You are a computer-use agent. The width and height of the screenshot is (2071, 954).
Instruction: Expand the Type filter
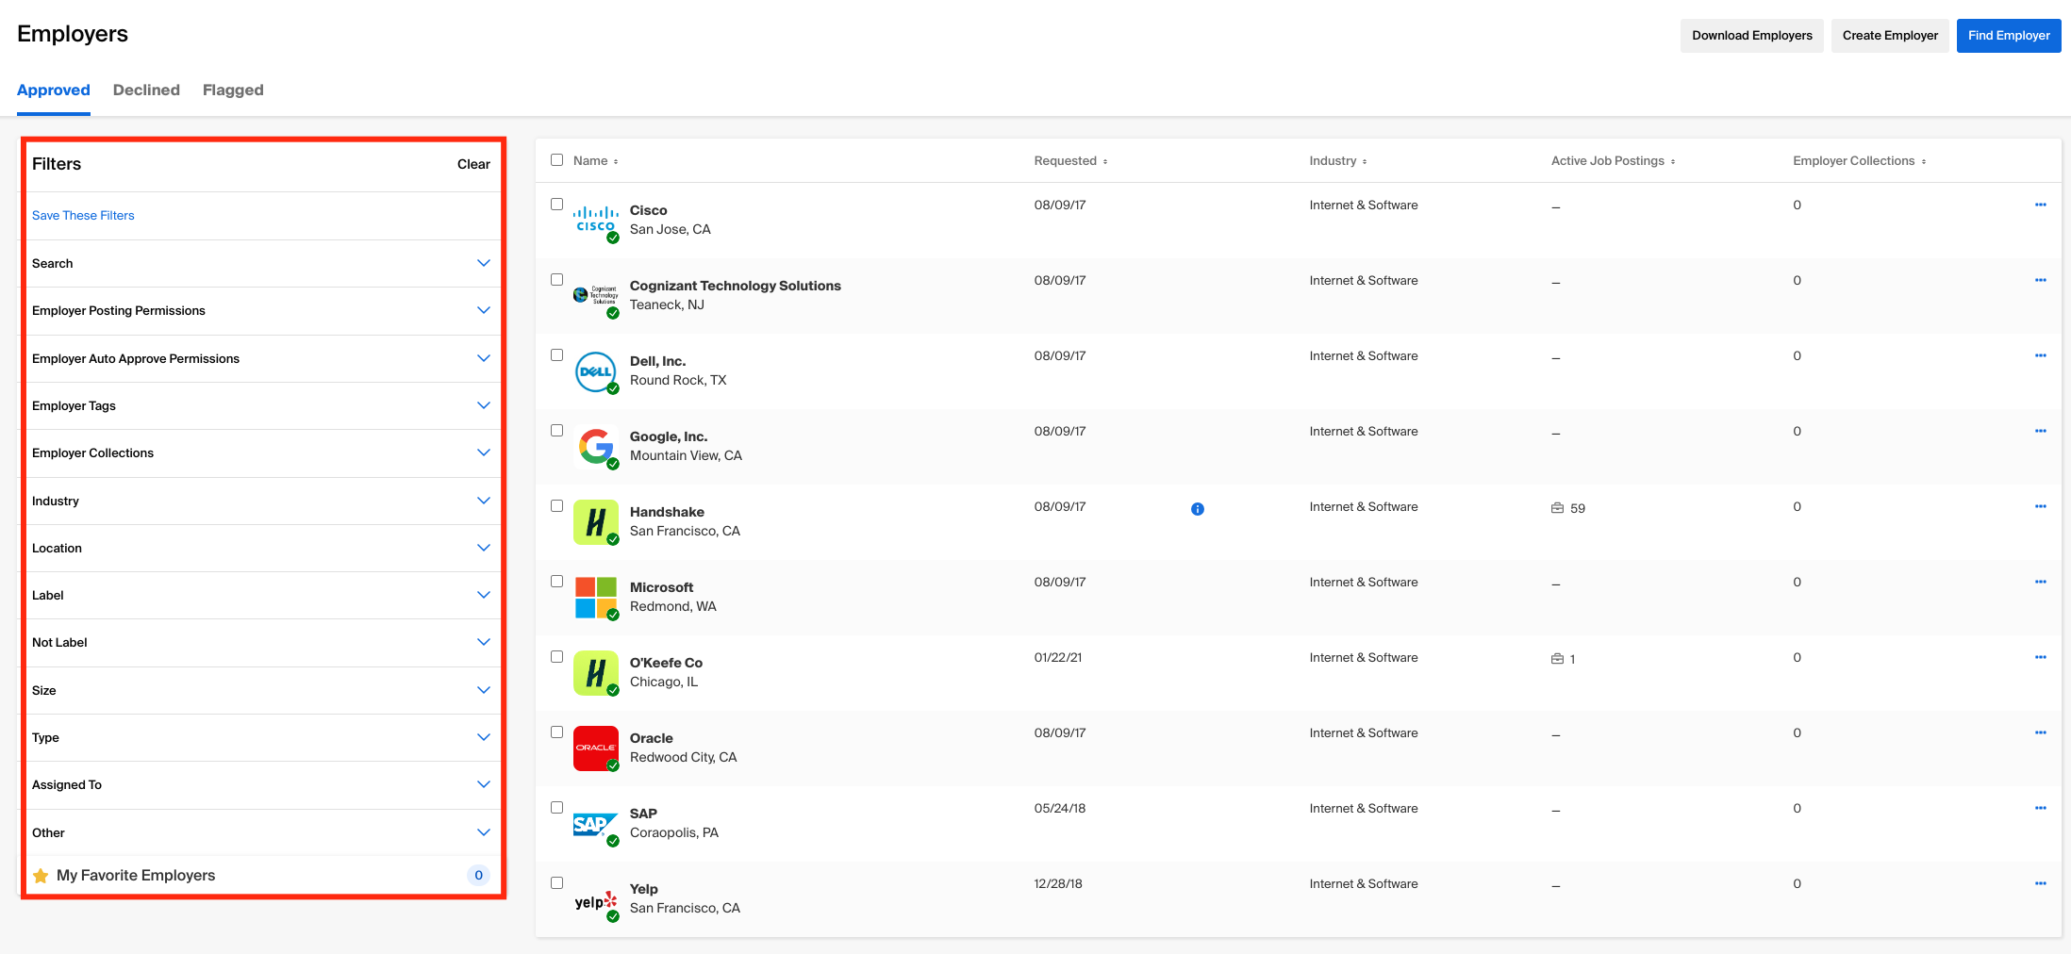pos(262,737)
